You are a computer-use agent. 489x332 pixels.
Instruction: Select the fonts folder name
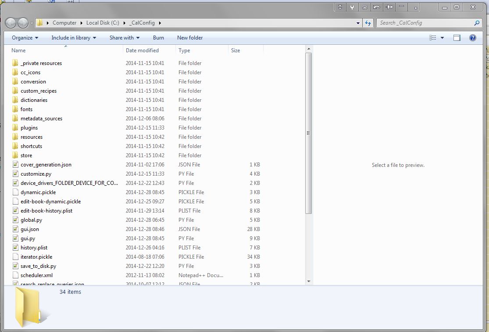[x=26, y=109]
